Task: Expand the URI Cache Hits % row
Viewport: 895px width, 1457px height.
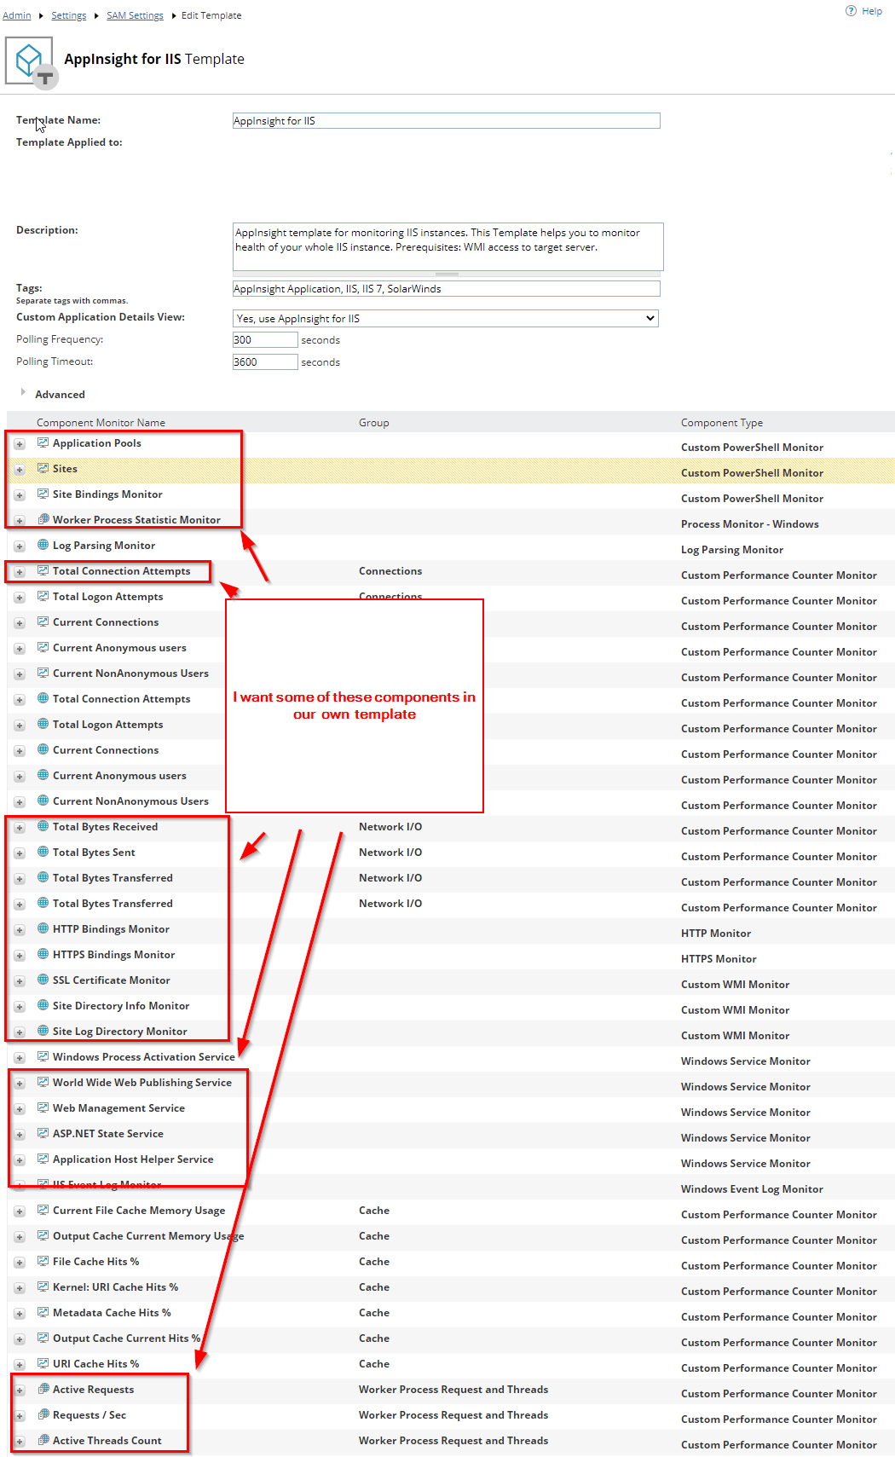Action: point(20,1365)
